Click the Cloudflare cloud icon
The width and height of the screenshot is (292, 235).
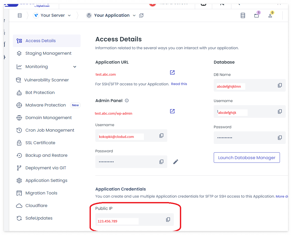(x=19, y=206)
